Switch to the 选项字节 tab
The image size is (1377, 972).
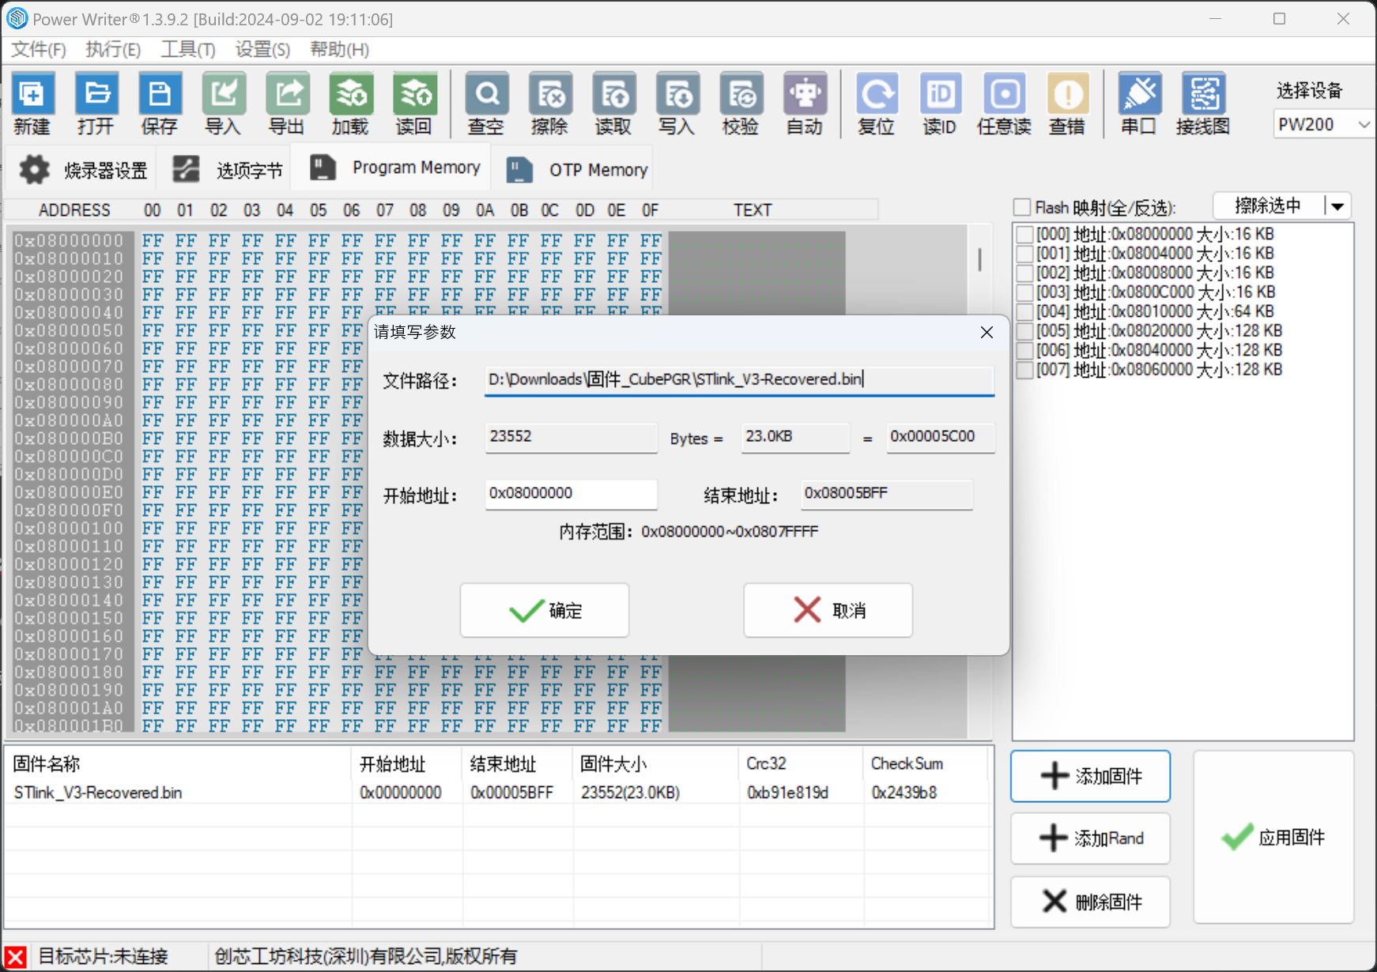pos(225,169)
